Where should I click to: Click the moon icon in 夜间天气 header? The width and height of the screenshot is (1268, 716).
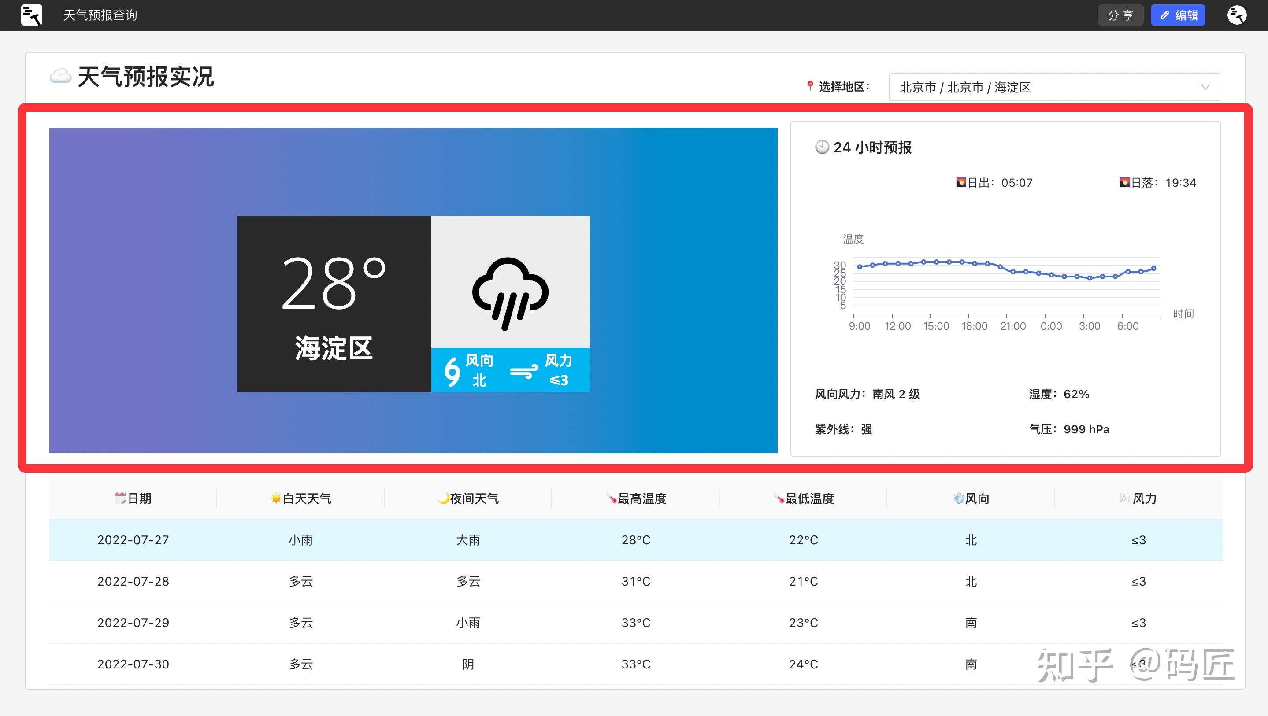click(444, 498)
